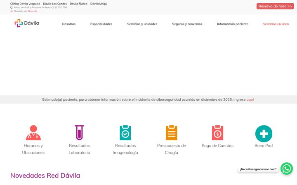Click the Resultados Laboratorio label
Screen dimensions: 297x185
[x=79, y=149]
